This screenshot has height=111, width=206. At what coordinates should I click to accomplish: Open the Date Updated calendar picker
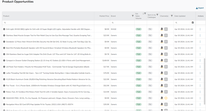[x=193, y=22]
